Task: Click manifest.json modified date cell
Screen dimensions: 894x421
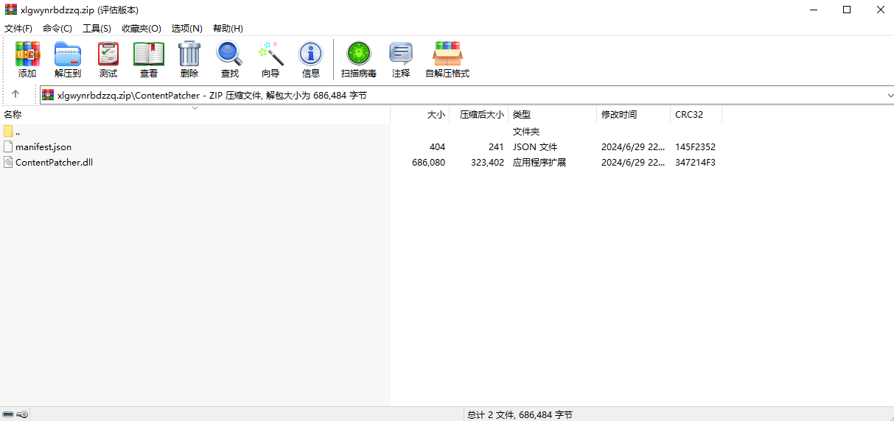Action: coord(633,146)
